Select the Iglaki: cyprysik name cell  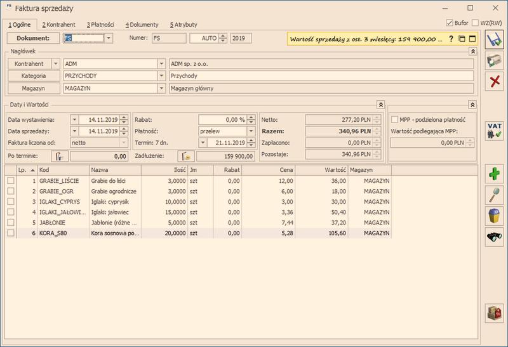coord(115,202)
